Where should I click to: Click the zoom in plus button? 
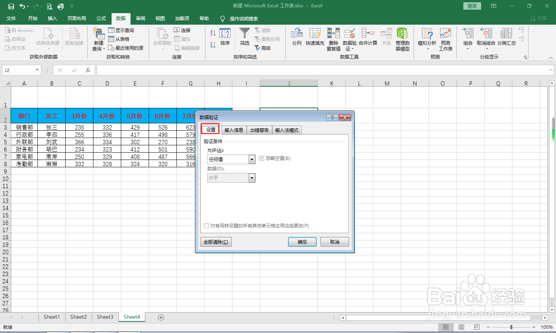534,327
